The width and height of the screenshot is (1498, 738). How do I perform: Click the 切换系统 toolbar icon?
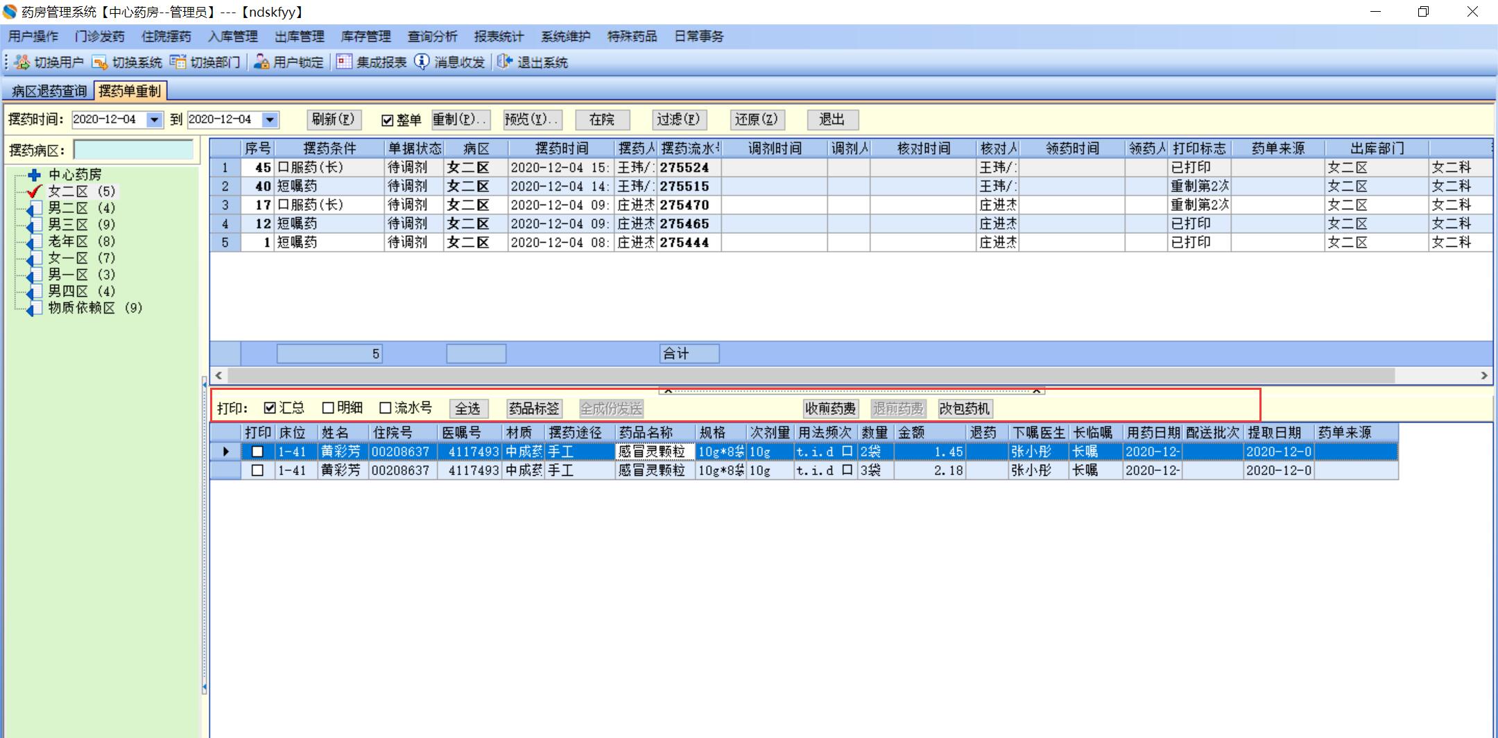[x=100, y=62]
